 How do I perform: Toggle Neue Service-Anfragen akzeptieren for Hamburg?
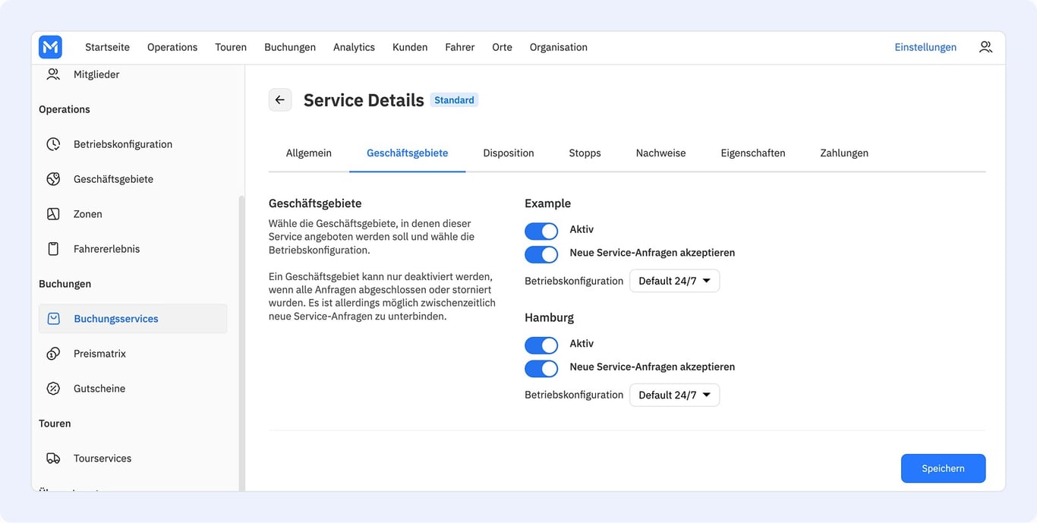point(541,369)
